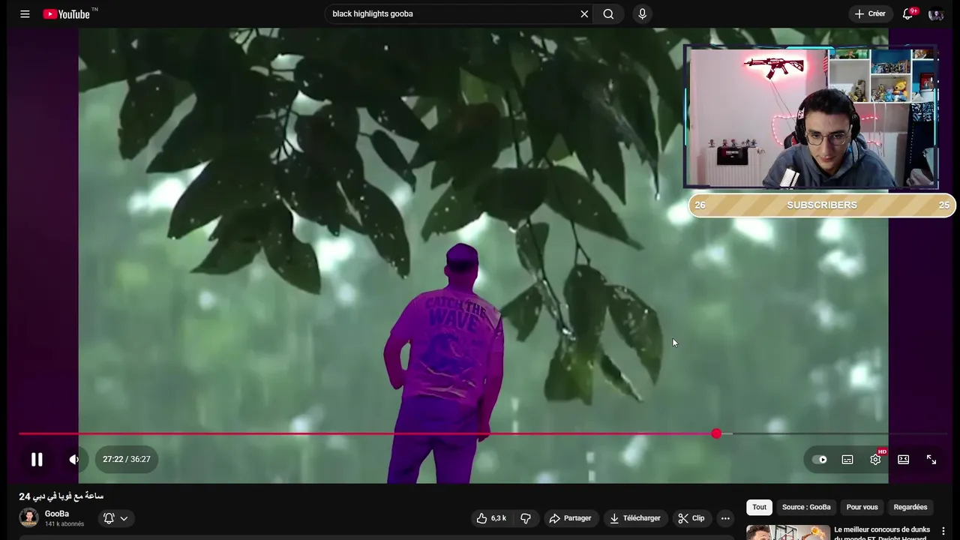Select the Regardées chip
Image resolution: width=960 pixels, height=540 pixels.
point(910,507)
